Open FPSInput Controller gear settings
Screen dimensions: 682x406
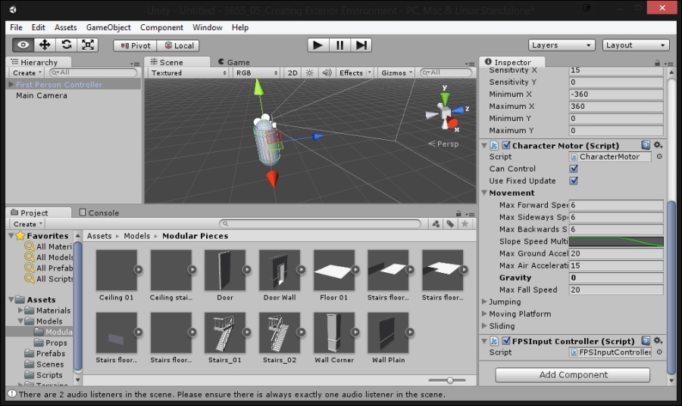pyautogui.click(x=658, y=341)
